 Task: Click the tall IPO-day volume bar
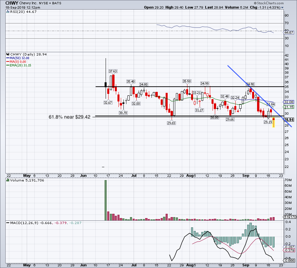pos(106,200)
